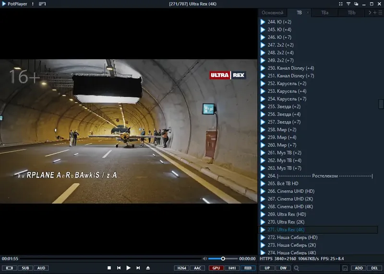Switch to fullscreen mode icon in title bar

click(x=341, y=4)
